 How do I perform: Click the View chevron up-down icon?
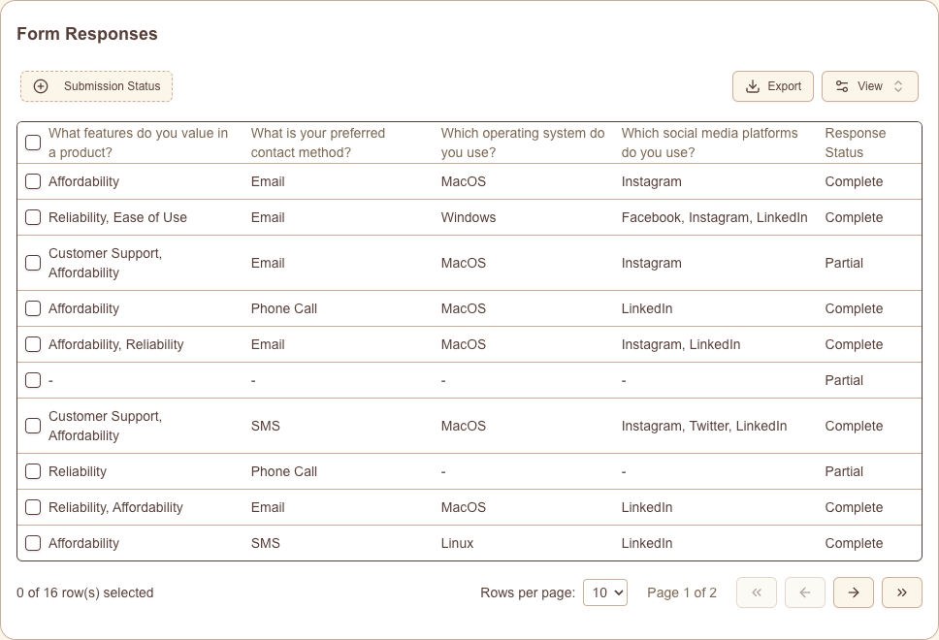pyautogui.click(x=898, y=86)
